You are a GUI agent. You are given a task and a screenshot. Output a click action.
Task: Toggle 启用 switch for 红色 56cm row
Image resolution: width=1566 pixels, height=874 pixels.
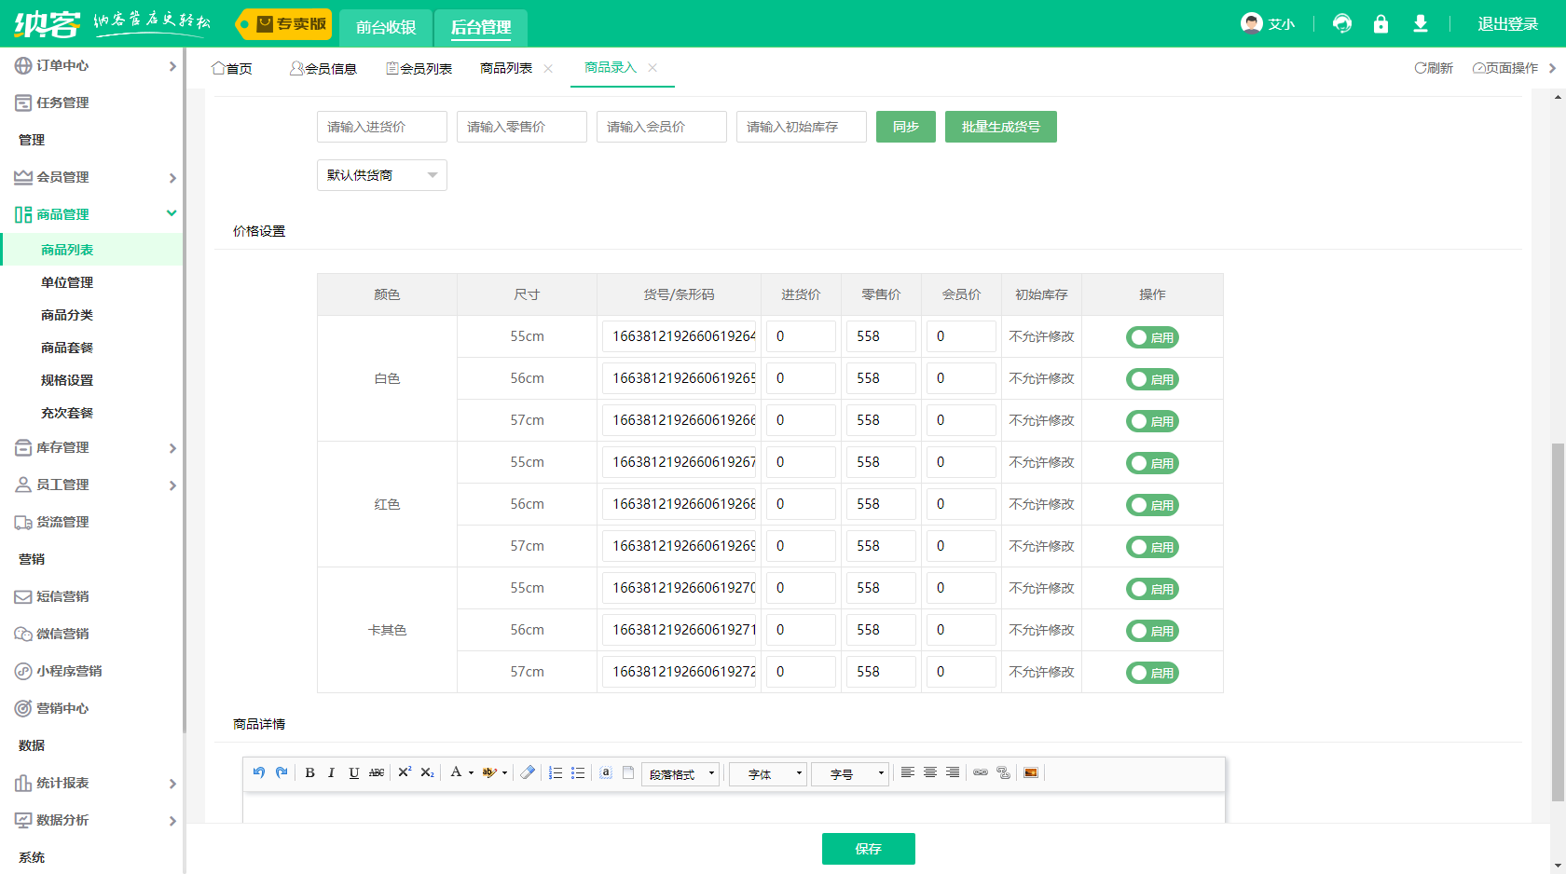[1152, 505]
